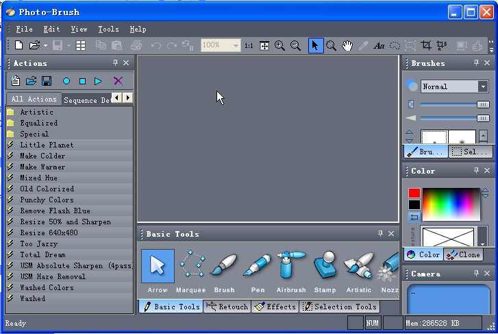Pin the Basic Tools panel
This screenshot has width=498, height=334.
pos(380,233)
